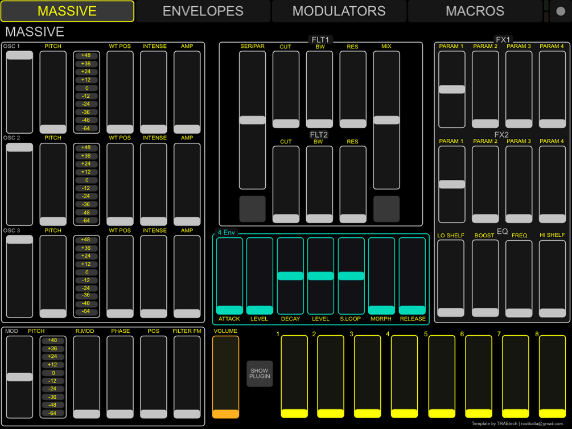The image size is (572, 429).
Task: Select the MACROS tab
Action: (x=475, y=11)
